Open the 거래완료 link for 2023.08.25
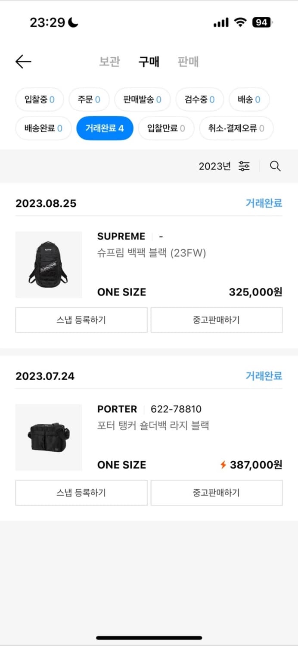The width and height of the screenshot is (298, 646). 264,203
